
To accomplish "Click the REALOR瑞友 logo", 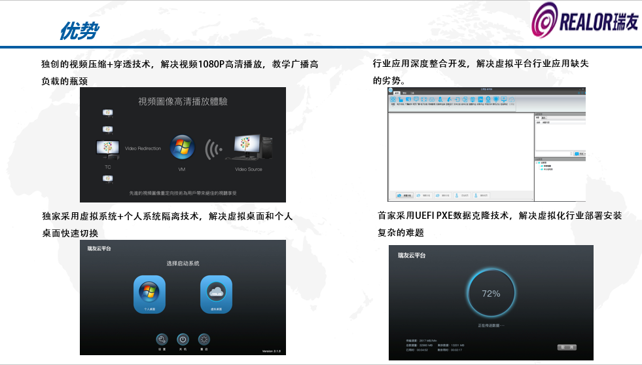I will [585, 23].
